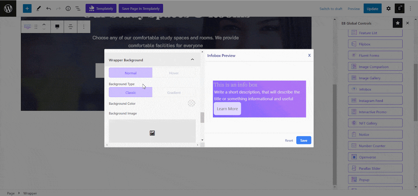
Task: Change block alignment in block toolbar
Action: [57, 27]
